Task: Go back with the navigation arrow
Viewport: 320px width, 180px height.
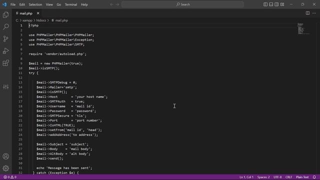Action: click(x=111, y=4)
